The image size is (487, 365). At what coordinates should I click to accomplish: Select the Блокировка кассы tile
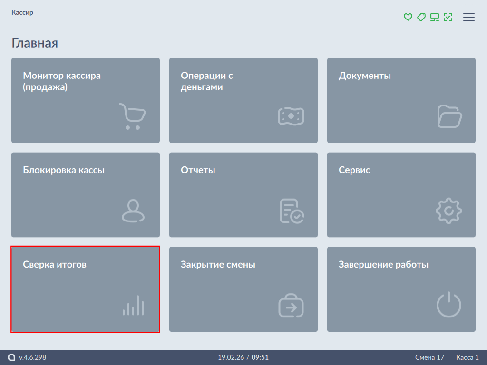tap(85, 194)
